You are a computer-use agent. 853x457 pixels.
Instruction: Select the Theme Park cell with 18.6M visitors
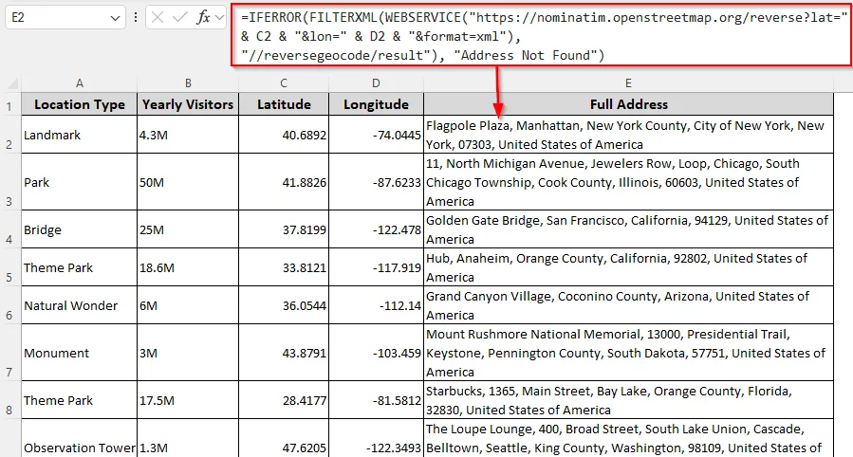[x=80, y=267]
